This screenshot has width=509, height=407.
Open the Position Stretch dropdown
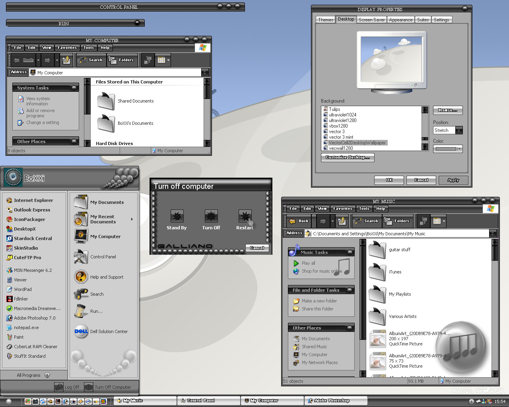click(459, 130)
